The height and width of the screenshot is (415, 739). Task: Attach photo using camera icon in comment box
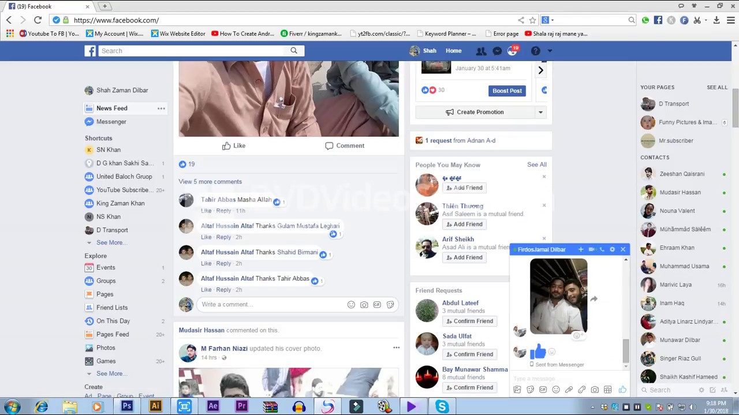coord(364,304)
